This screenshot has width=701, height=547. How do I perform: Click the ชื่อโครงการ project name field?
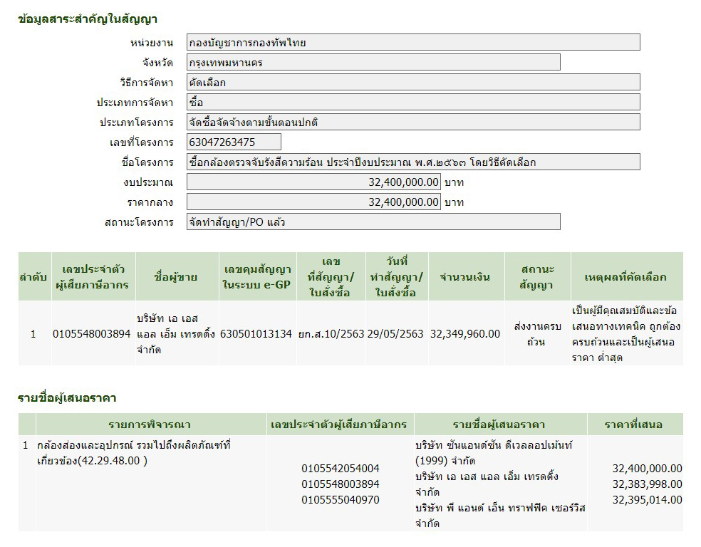click(413, 162)
